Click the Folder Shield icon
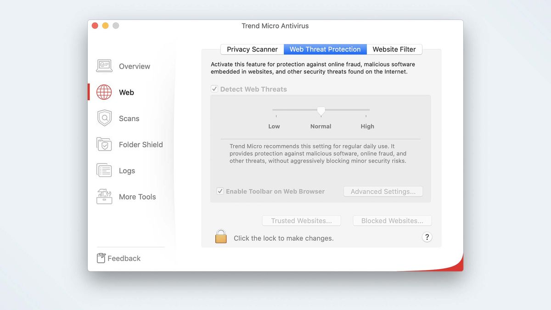Screen dimensions: 551x310 (x=104, y=144)
